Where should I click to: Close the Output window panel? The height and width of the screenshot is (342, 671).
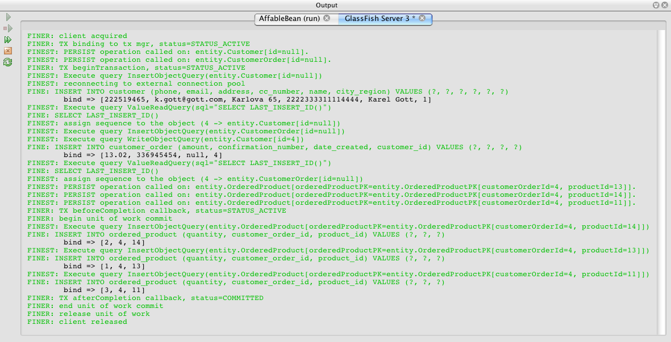(664, 5)
